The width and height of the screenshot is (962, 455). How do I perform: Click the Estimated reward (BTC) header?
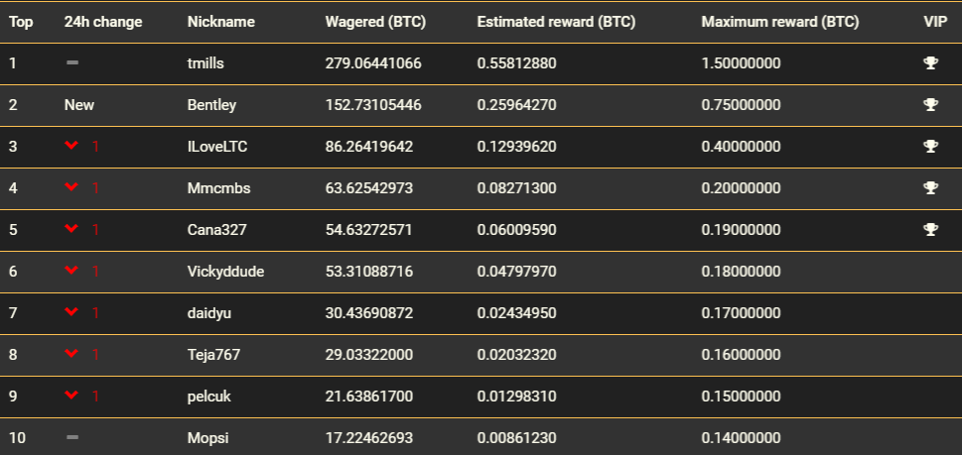tap(556, 22)
